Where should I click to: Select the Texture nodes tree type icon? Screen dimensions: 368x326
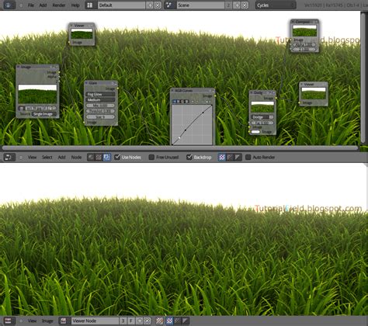[x=99, y=157]
